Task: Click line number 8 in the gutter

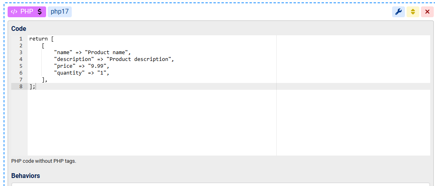Action: [20, 87]
